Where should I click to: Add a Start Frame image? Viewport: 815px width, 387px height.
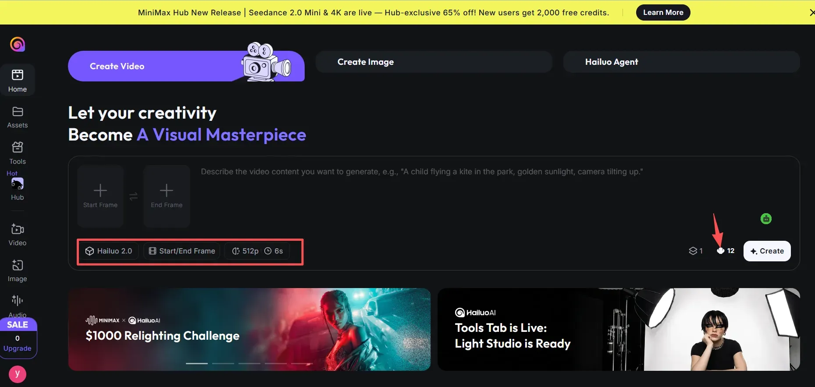[x=100, y=196]
